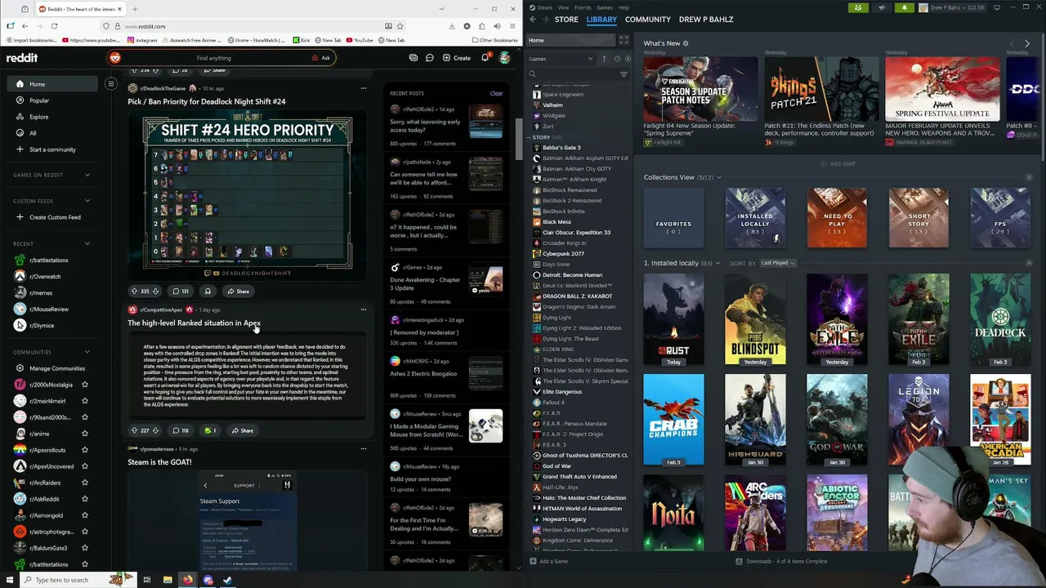Click the Reddit logo
The image size is (1046, 588).
point(22,58)
